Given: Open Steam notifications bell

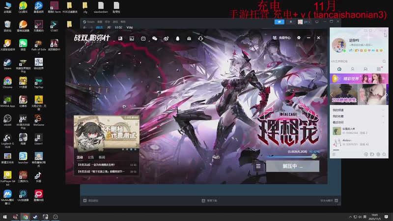Looking at the screenshot, I should 291,22.
